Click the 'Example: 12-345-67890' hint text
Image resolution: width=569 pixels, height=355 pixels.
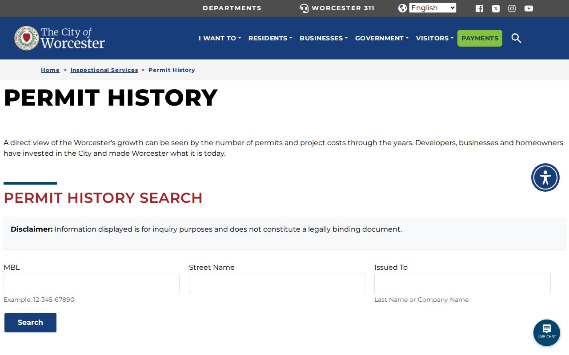pos(39,300)
